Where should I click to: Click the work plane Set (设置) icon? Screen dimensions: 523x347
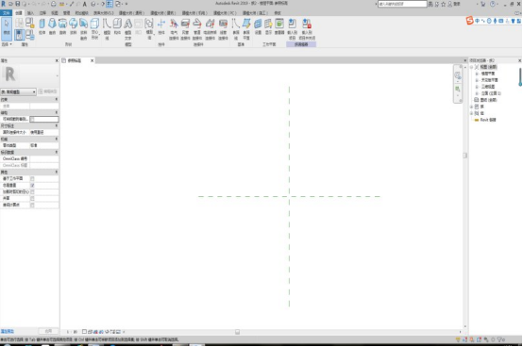(x=258, y=26)
